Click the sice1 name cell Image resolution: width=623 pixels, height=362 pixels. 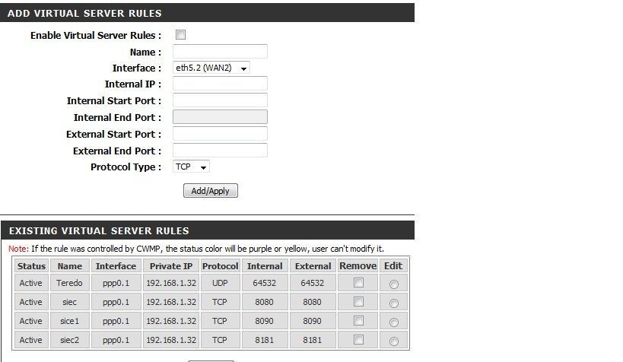coord(69,321)
